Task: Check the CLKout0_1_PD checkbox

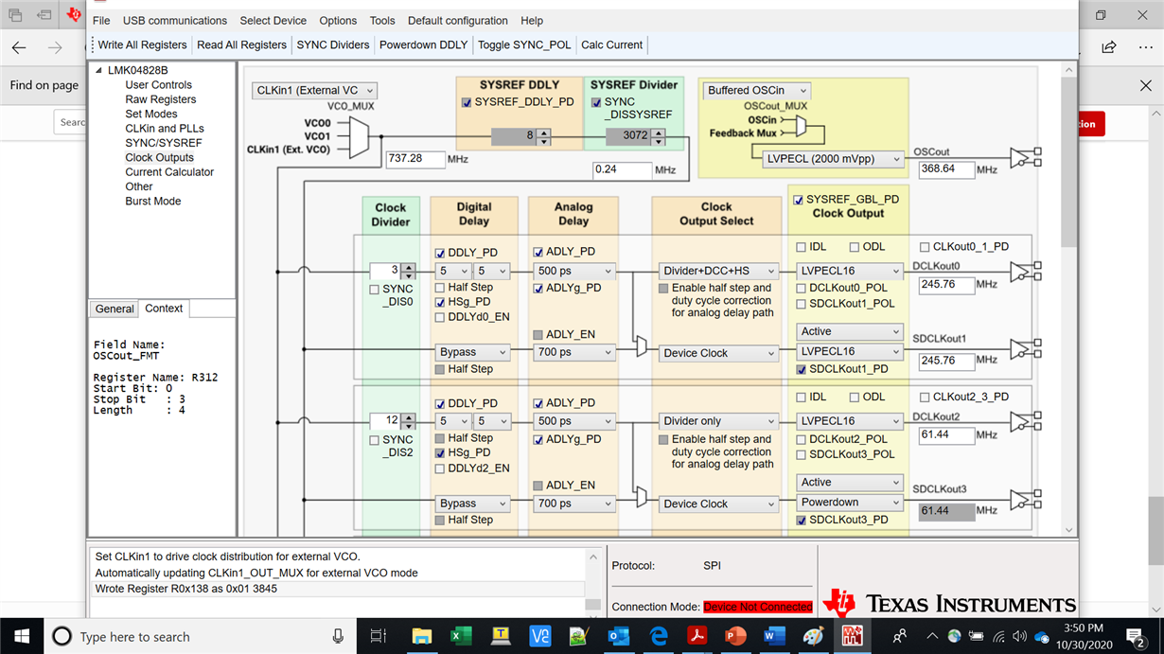Action: pos(925,247)
